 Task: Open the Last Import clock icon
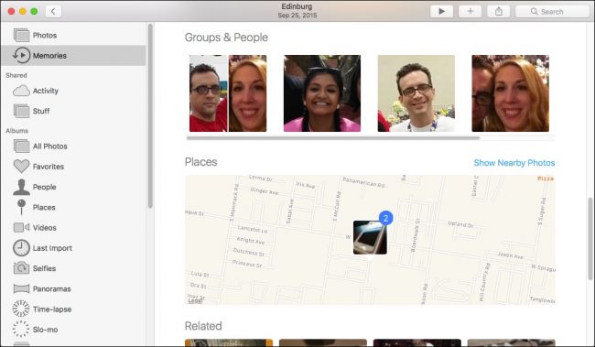21,248
